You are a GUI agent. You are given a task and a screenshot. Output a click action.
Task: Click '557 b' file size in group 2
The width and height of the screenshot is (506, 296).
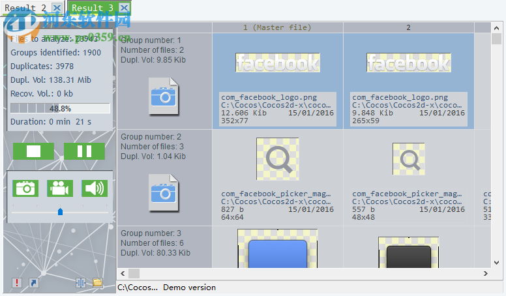363,209
